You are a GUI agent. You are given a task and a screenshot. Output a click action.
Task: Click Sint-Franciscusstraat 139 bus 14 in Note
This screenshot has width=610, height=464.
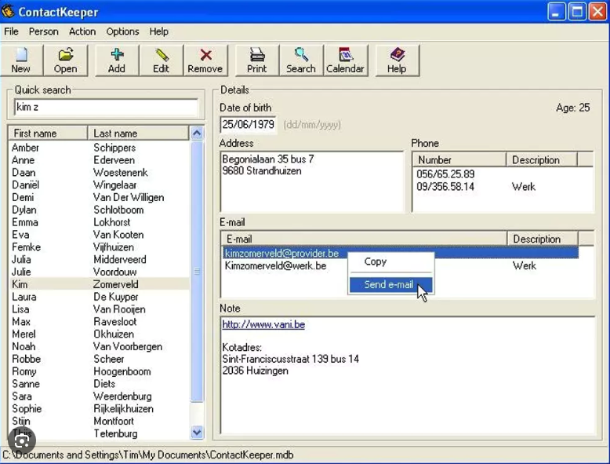pyautogui.click(x=291, y=359)
